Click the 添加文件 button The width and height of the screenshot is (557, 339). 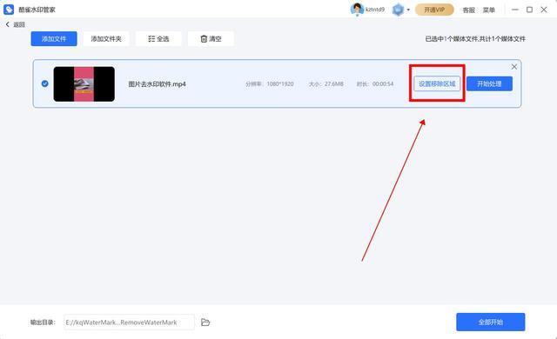point(54,38)
